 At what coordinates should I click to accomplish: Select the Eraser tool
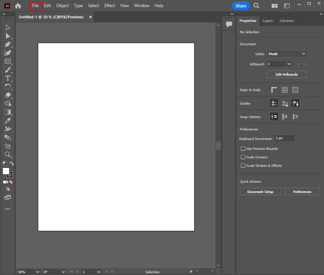click(7, 95)
